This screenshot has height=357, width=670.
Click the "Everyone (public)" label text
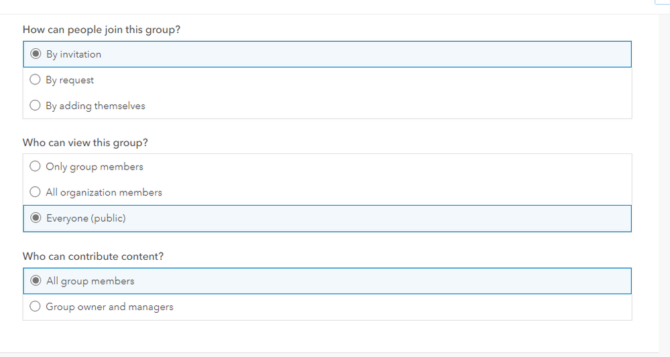[x=86, y=218]
